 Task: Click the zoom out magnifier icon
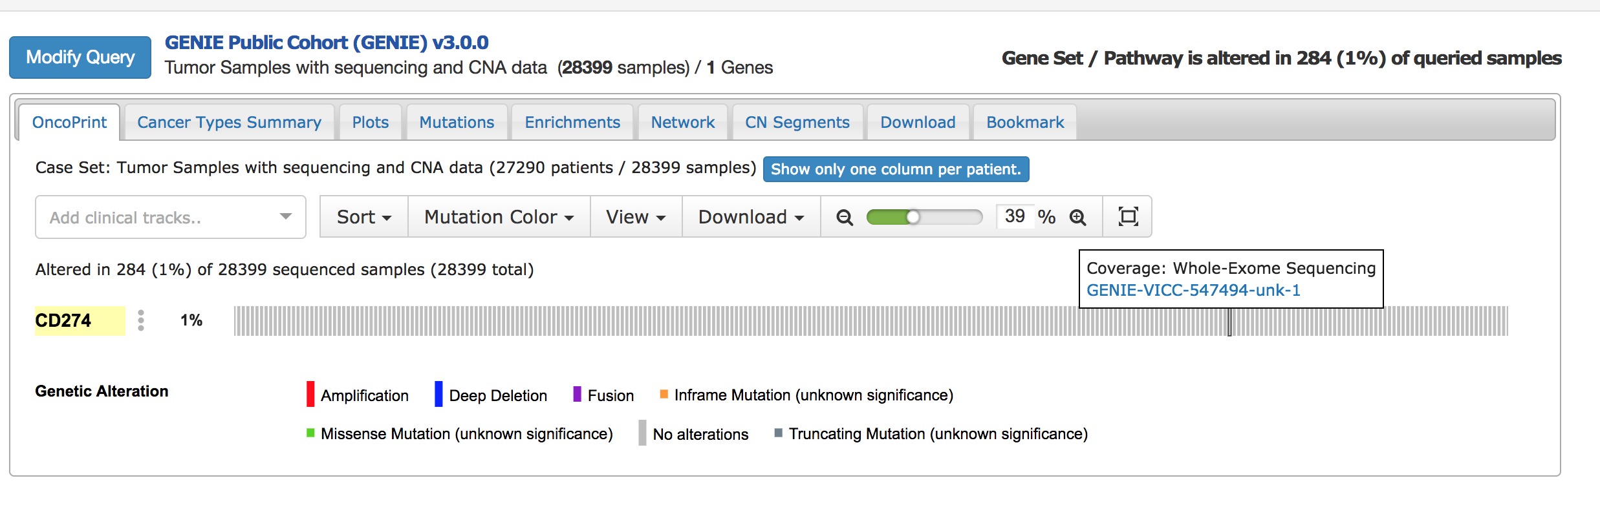coord(844,217)
